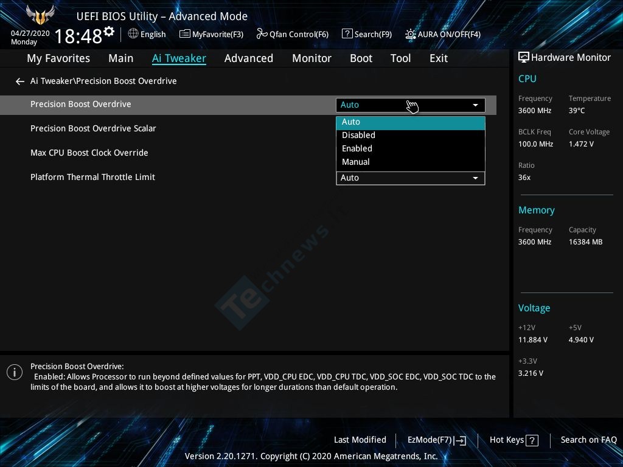Open Last Modified list
This screenshot has width=623, height=467.
tap(360, 440)
